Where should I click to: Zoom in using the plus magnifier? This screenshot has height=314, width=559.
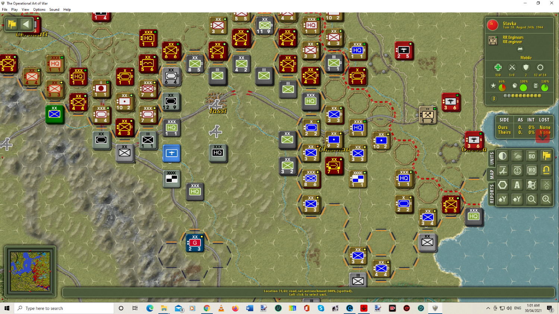(x=546, y=199)
